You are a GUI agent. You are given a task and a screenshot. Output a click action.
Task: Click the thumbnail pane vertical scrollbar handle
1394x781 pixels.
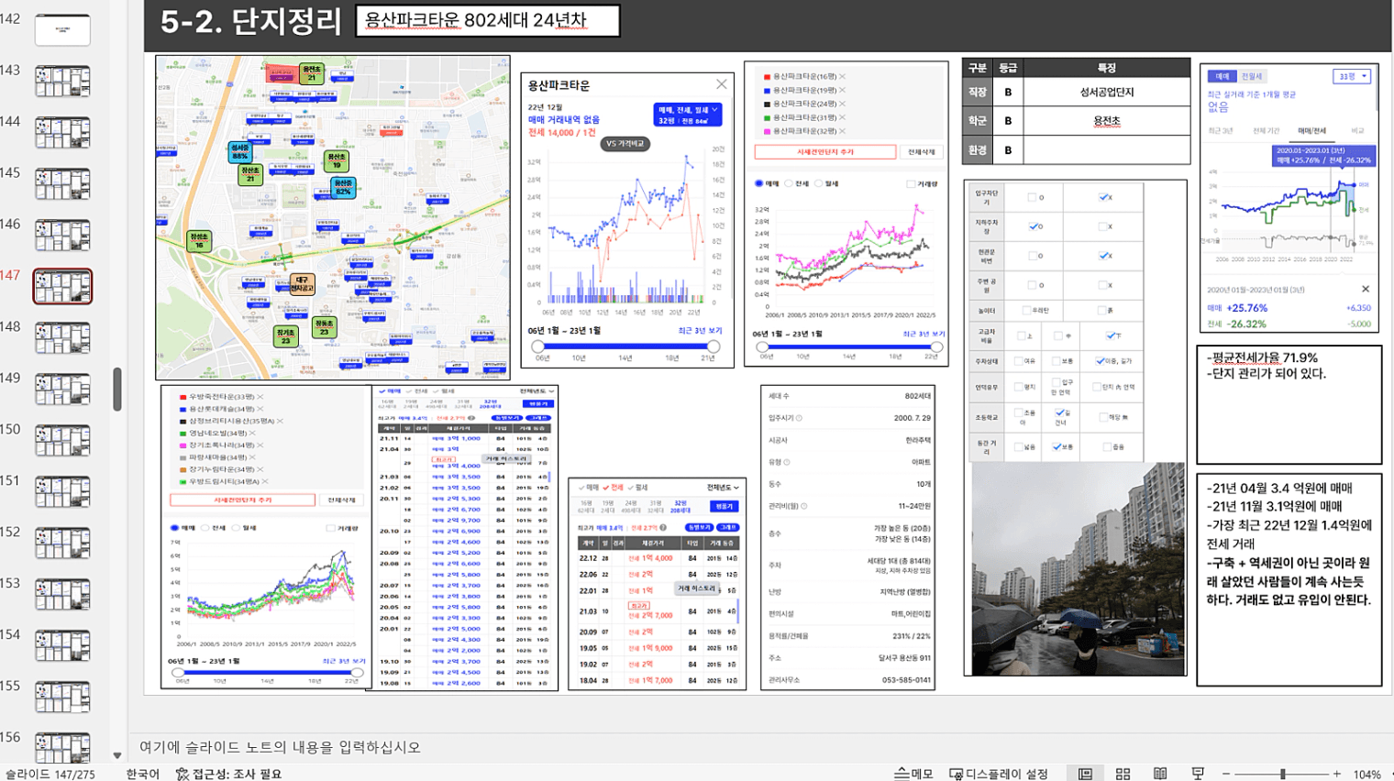click(x=117, y=389)
